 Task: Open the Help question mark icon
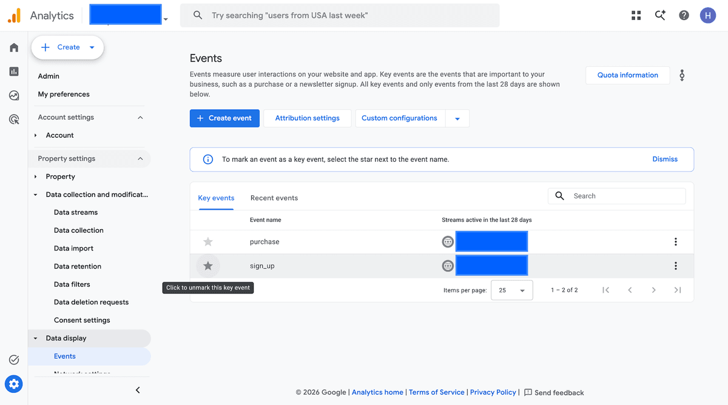coord(684,15)
